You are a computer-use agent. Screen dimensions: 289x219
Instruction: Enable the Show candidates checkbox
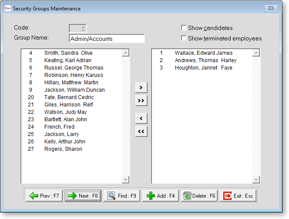click(x=184, y=28)
